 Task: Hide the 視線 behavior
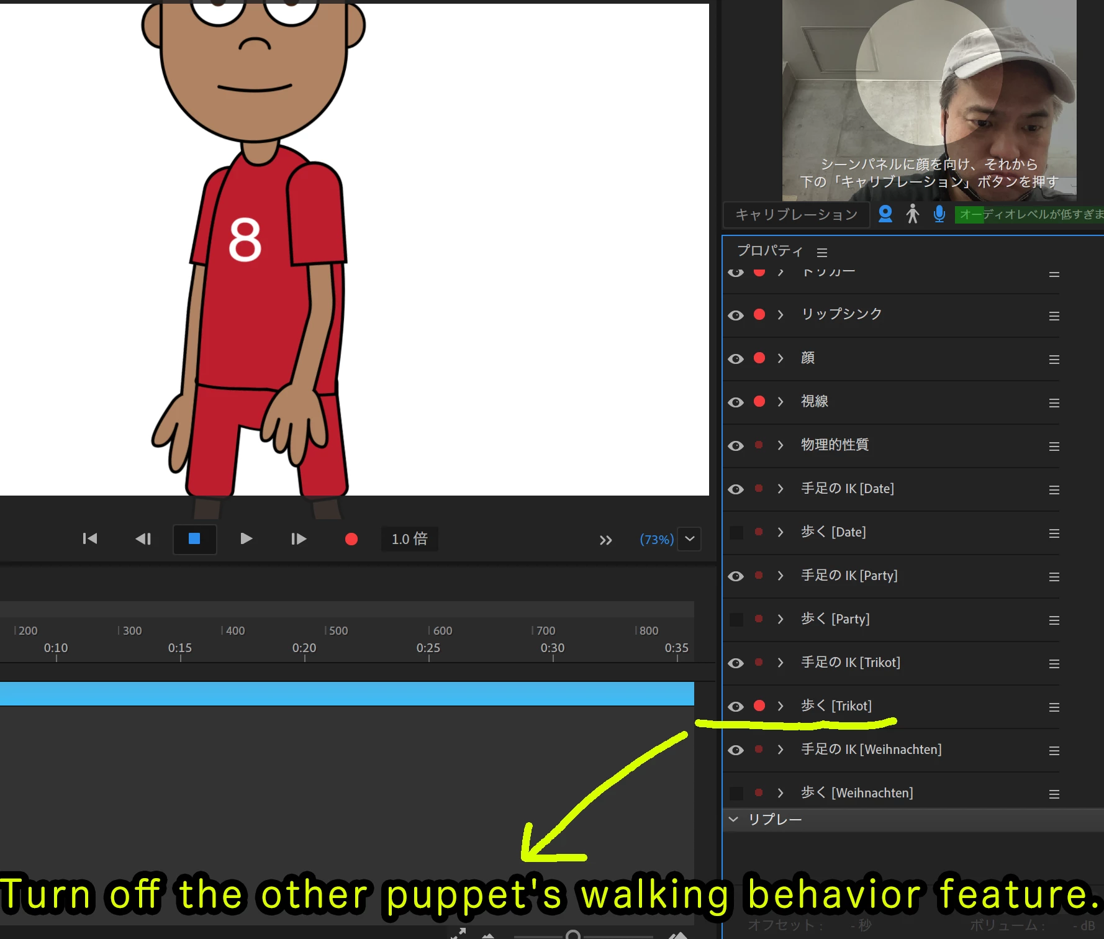(x=736, y=402)
